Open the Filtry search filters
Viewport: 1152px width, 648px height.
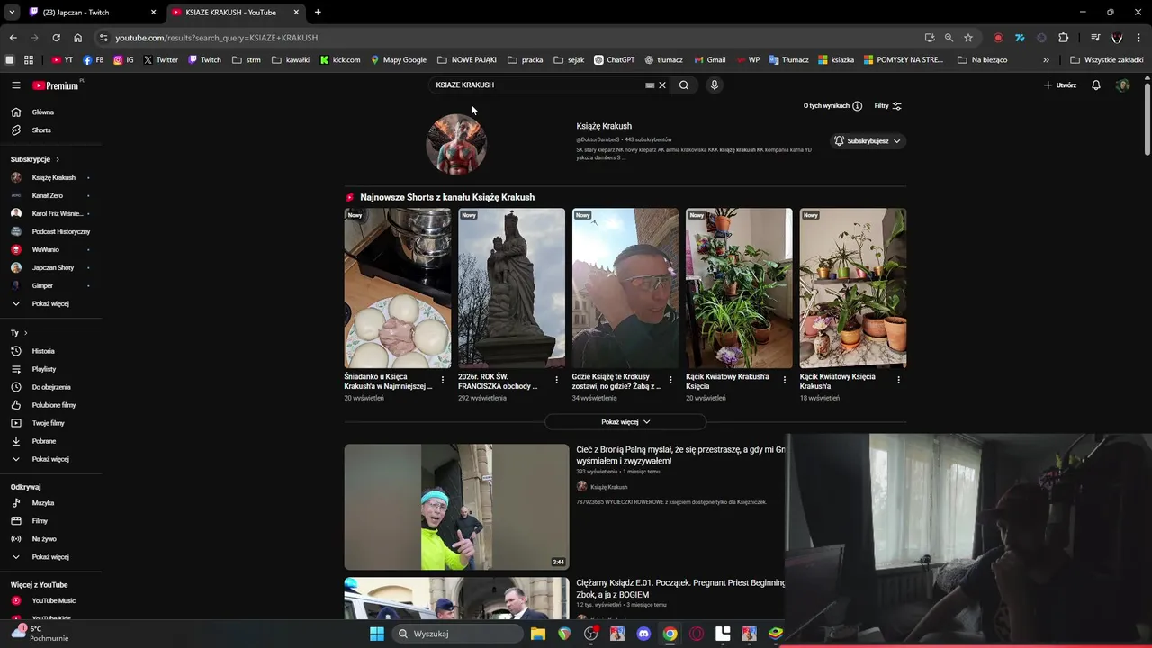[887, 106]
